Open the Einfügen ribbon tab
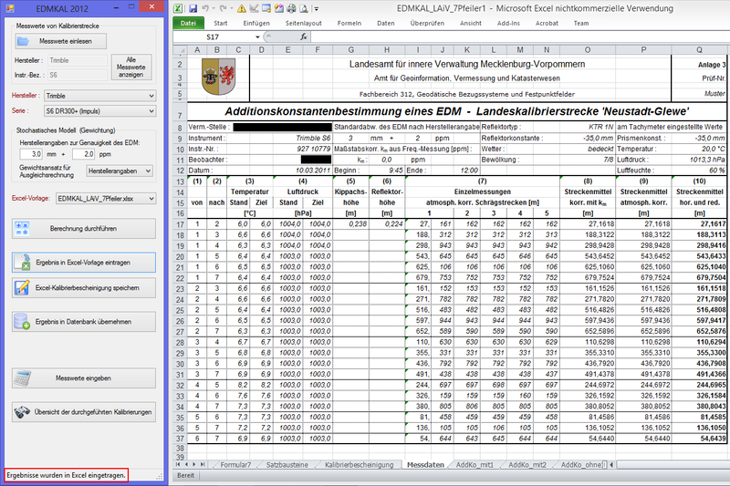 click(x=256, y=23)
